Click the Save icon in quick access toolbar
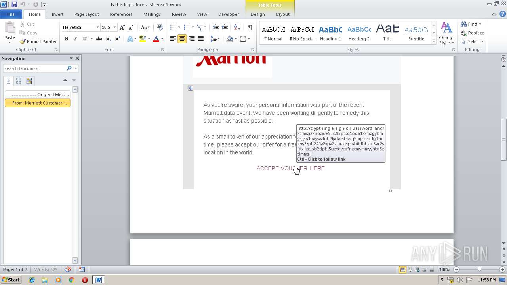The width and height of the screenshot is (507, 285). (14, 4)
